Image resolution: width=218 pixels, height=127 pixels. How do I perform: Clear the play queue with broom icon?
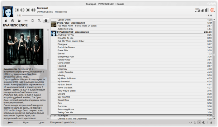[211, 122]
